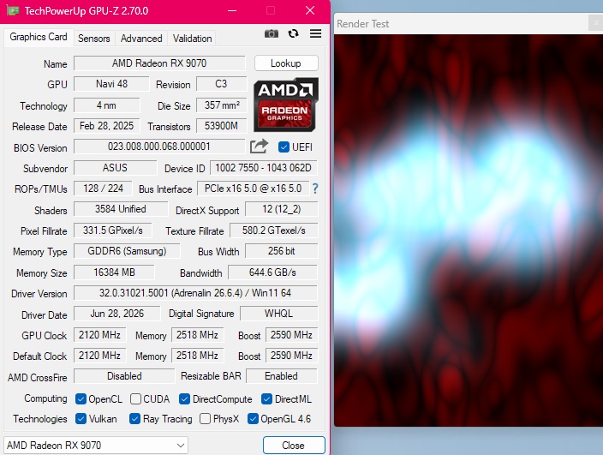Click the Texture Fillrate 580.2 GTexel/s
This screenshot has width=603, height=455.
(274, 230)
